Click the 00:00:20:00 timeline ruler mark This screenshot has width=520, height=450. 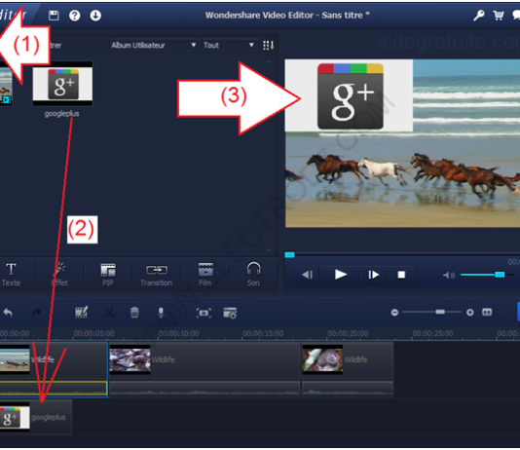click(x=348, y=333)
